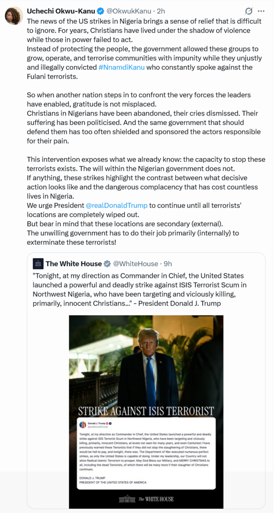The image size is (276, 513).
Task: Open the Trump photo in quoted tweet
Action: (146, 361)
